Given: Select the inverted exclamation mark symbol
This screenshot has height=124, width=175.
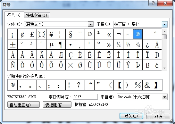Looking at the screenshot, I should [x=13, y=34].
